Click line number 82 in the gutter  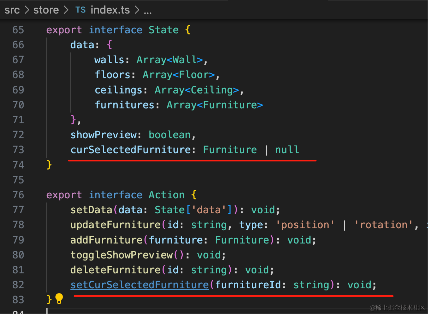[x=18, y=285]
